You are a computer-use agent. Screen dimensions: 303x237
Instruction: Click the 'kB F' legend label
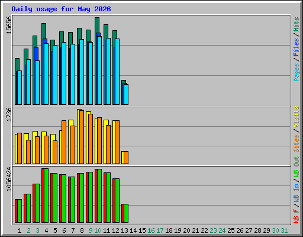tap(296, 216)
